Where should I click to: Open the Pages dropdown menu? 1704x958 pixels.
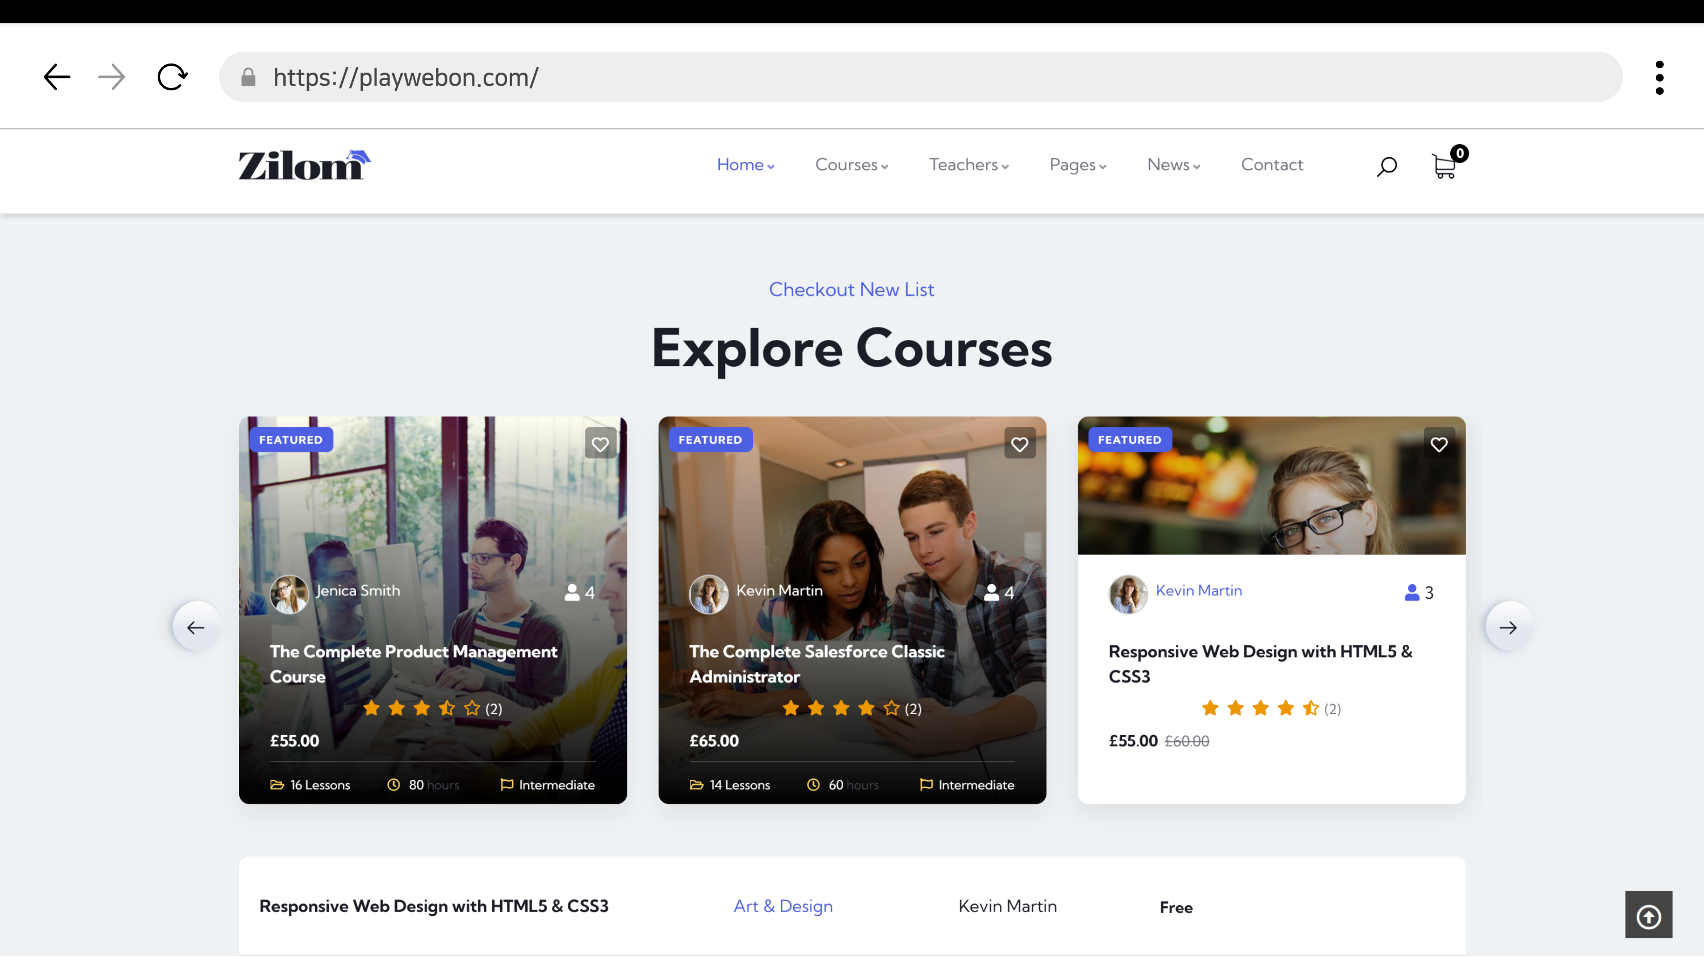(x=1077, y=165)
